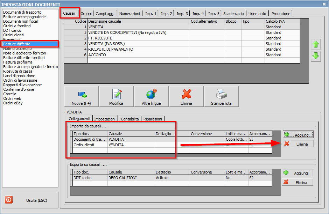This screenshot has width=329, height=214.
Task: Close the Impostazioni Documenti window
Action: pyautogui.click(x=323, y=4)
